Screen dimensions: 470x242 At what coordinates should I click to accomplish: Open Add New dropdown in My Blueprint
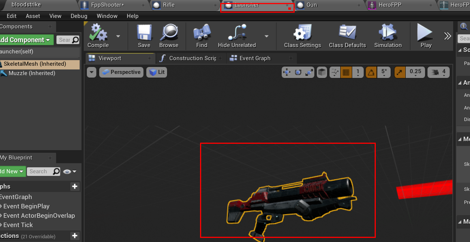12,171
